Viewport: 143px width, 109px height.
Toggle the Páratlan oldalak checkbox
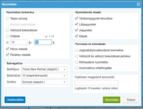point(8,55)
